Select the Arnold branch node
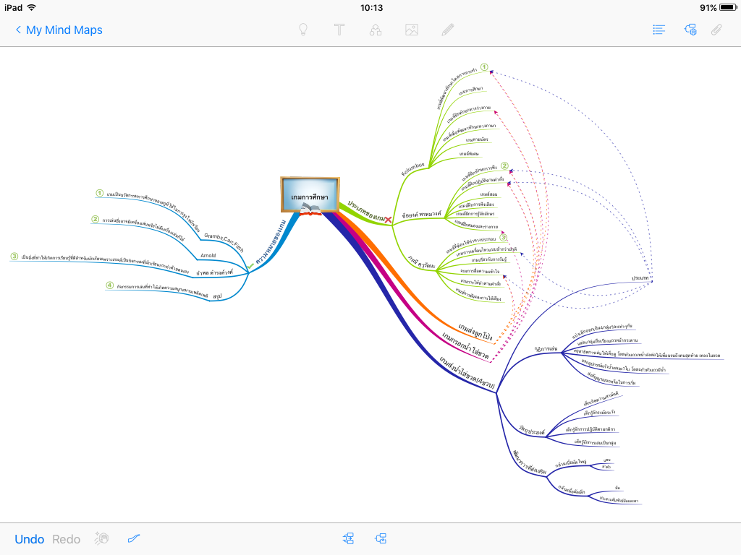The width and height of the screenshot is (741, 555). point(208,255)
